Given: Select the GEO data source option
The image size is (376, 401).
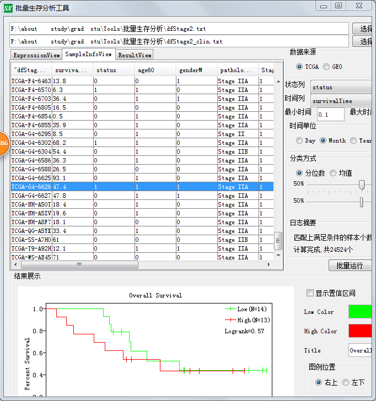Looking at the screenshot, I should point(327,67).
